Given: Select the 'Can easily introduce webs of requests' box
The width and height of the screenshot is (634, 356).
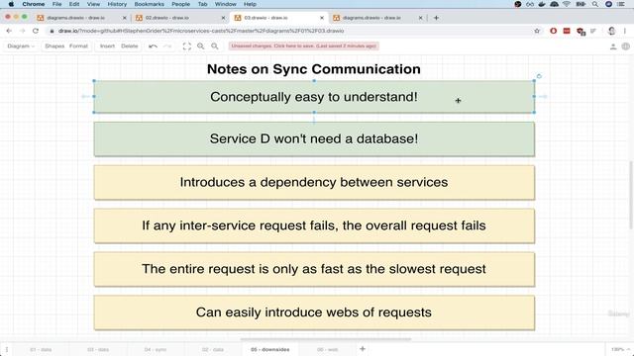Looking at the screenshot, I should 314,312.
